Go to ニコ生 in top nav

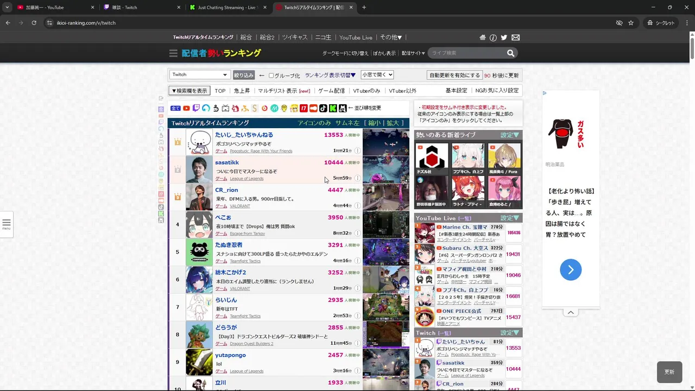click(x=323, y=37)
